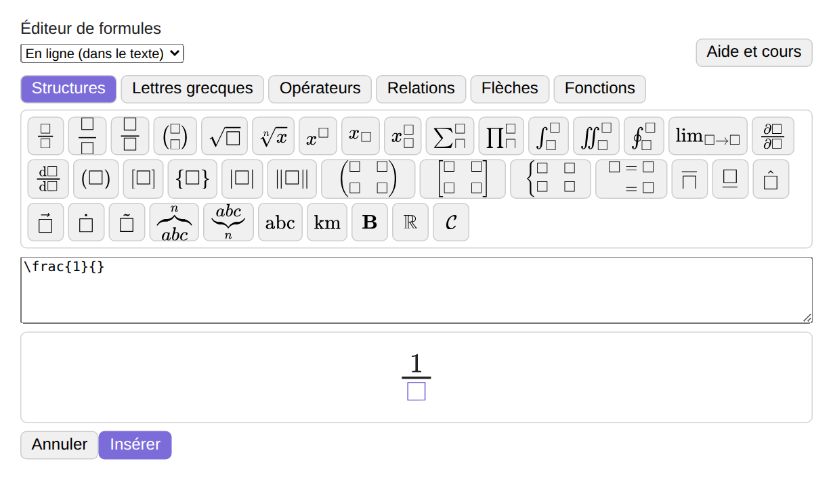
Task: Insert the combined subscript and superscript structure
Action: [403, 136]
